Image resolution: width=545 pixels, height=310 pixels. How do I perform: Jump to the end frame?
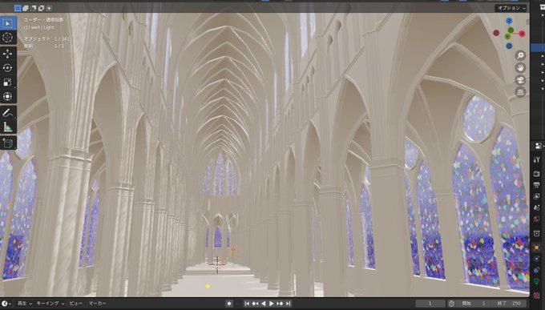click(x=289, y=304)
